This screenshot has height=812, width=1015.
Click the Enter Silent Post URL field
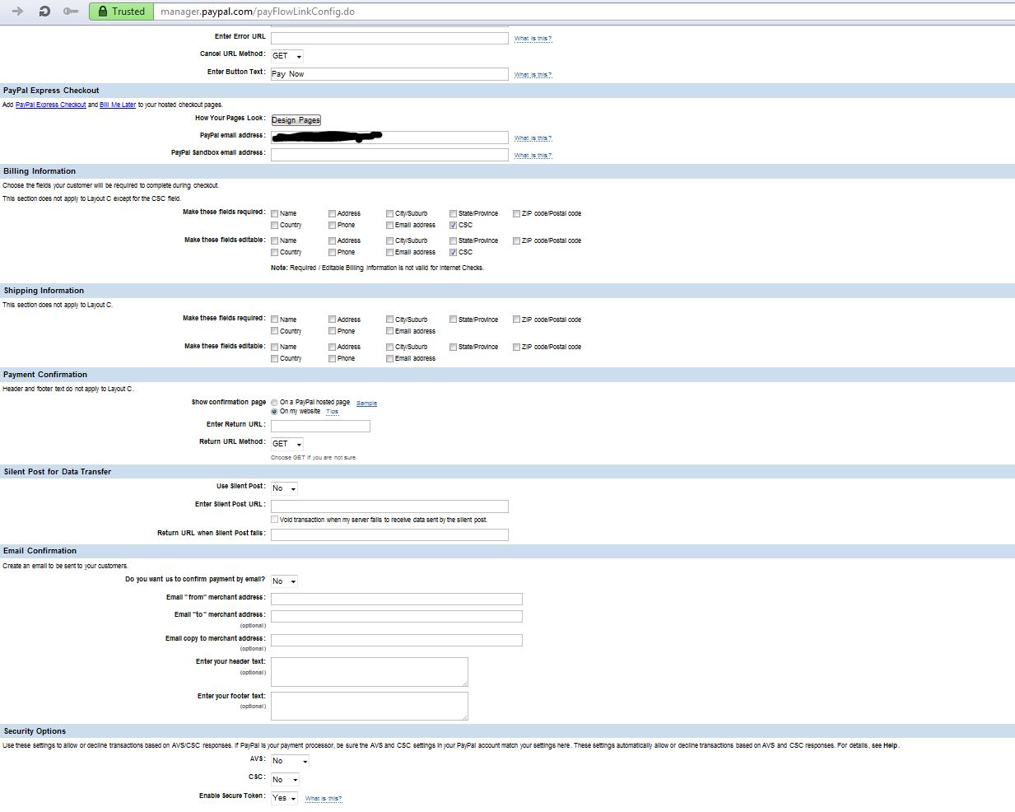point(389,506)
